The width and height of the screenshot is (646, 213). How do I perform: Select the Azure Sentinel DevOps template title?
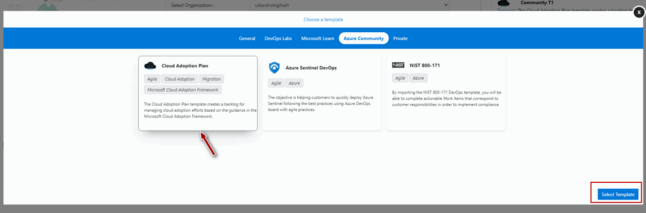pyautogui.click(x=311, y=67)
